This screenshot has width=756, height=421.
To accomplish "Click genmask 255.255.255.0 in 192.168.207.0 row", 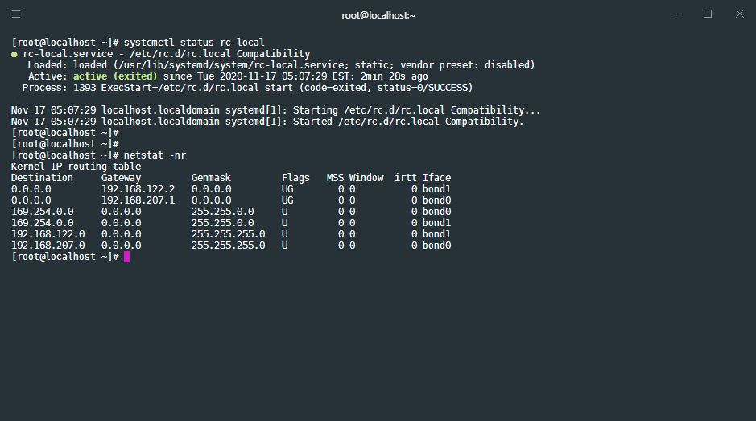I will click(228, 246).
